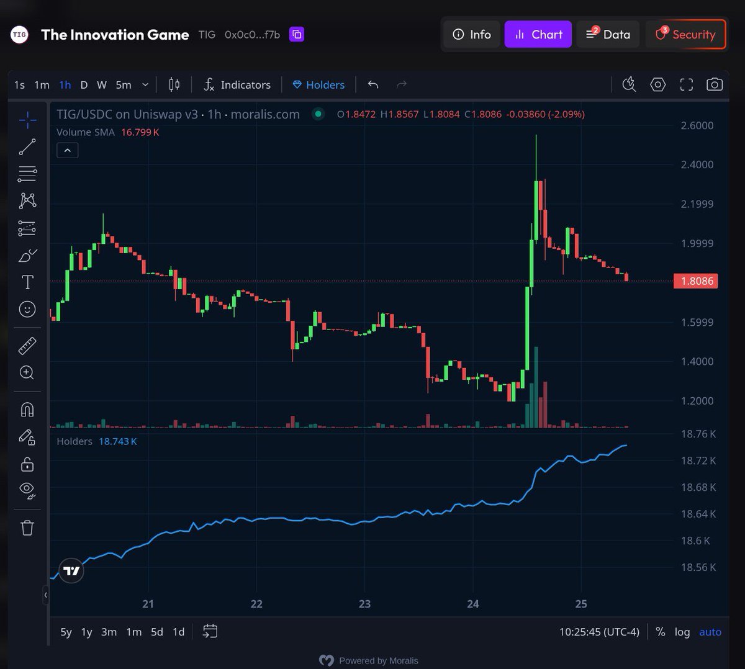This screenshot has height=669, width=745.
Task: Select the trend line drawing tool
Action: pos(27,147)
